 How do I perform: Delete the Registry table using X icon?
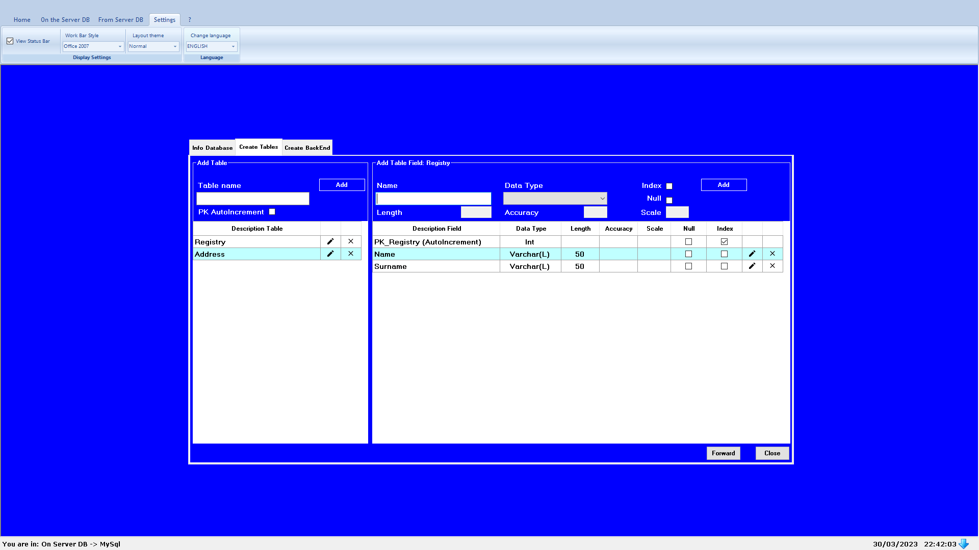click(351, 241)
